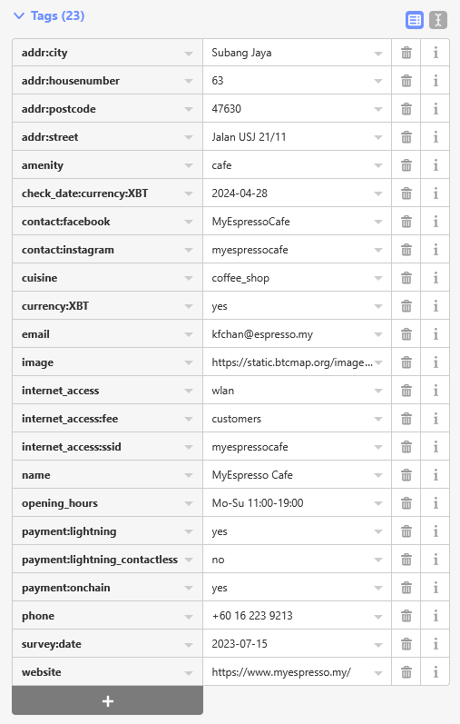Open payment:onchain value dropdown
The height and width of the screenshot is (724, 460).
[378, 589]
